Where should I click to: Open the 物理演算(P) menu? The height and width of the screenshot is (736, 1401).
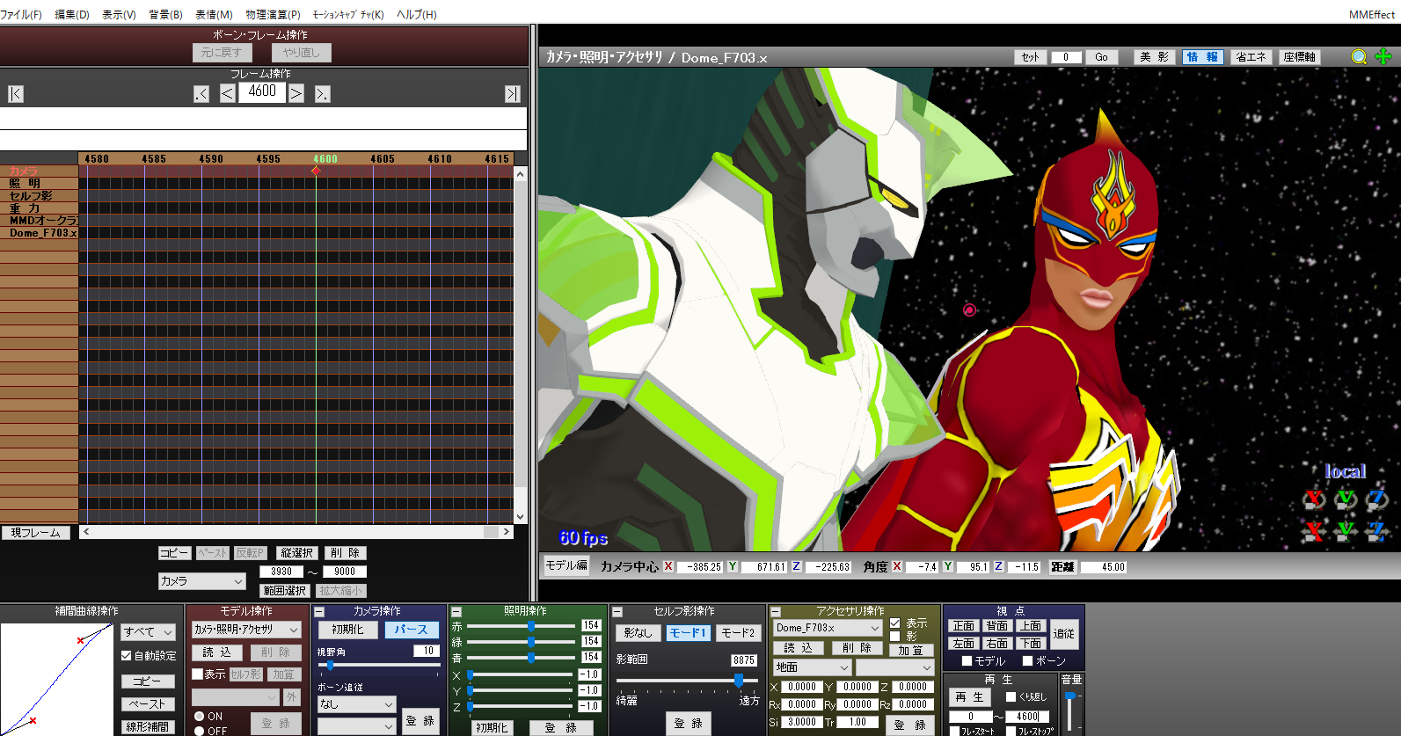point(273,14)
